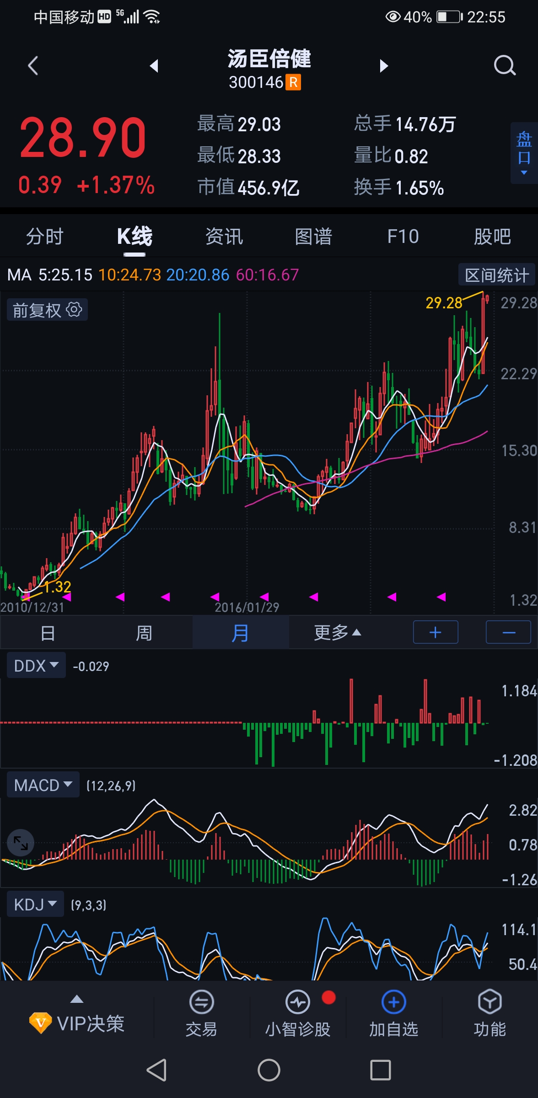The image size is (538, 1098).
Task: Tap the 29.28 high price label on chart
Action: (x=444, y=303)
